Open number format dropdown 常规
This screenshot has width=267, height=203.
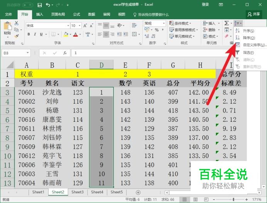point(164,23)
